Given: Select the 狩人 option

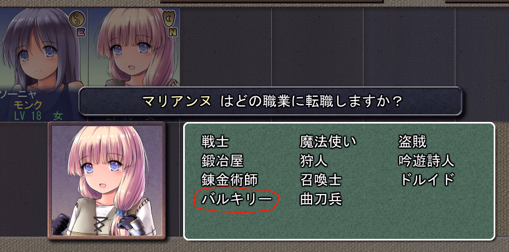Looking at the screenshot, I should pos(314,161).
